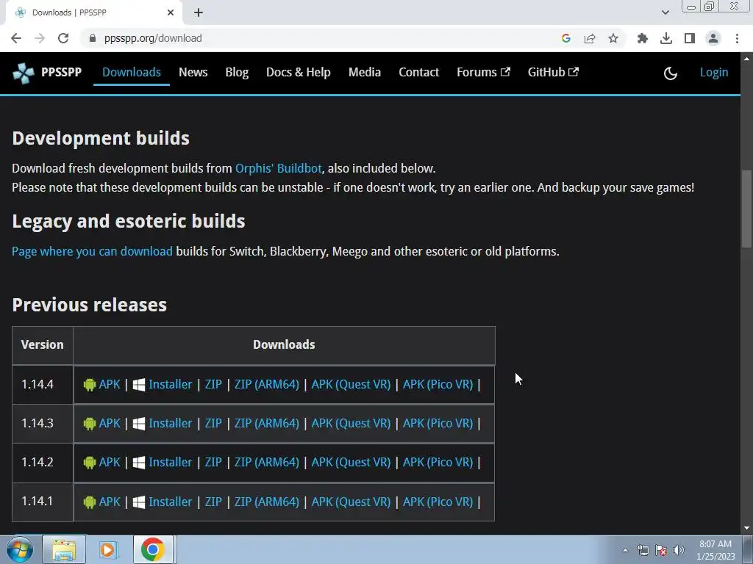Click the browser forward arrow
This screenshot has width=753, height=564.
(x=40, y=38)
